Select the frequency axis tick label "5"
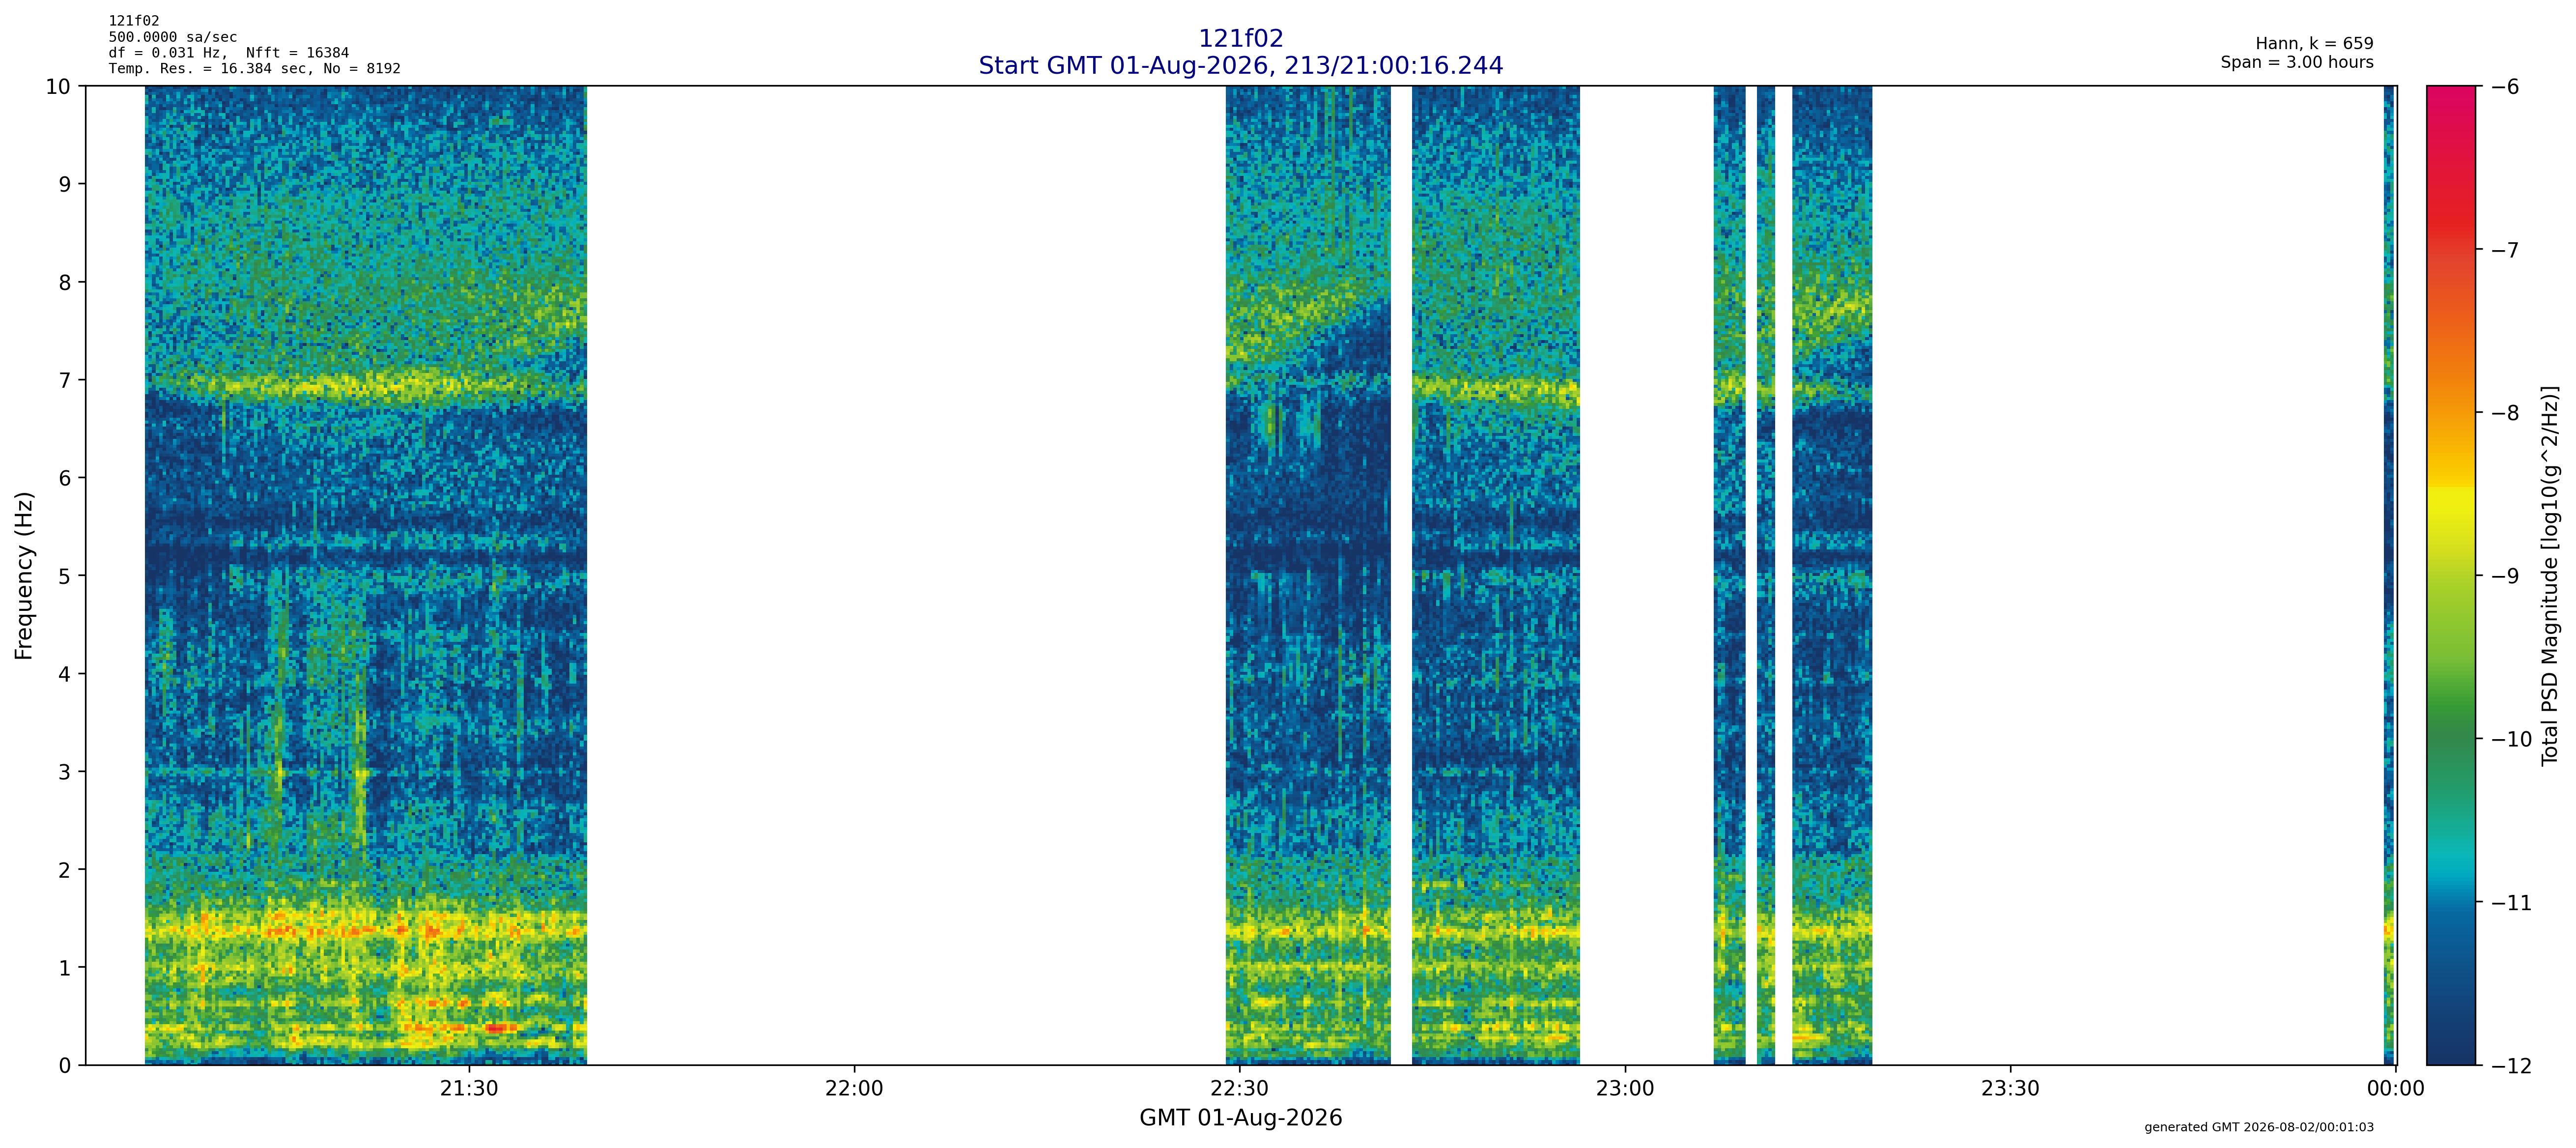 click(x=66, y=576)
